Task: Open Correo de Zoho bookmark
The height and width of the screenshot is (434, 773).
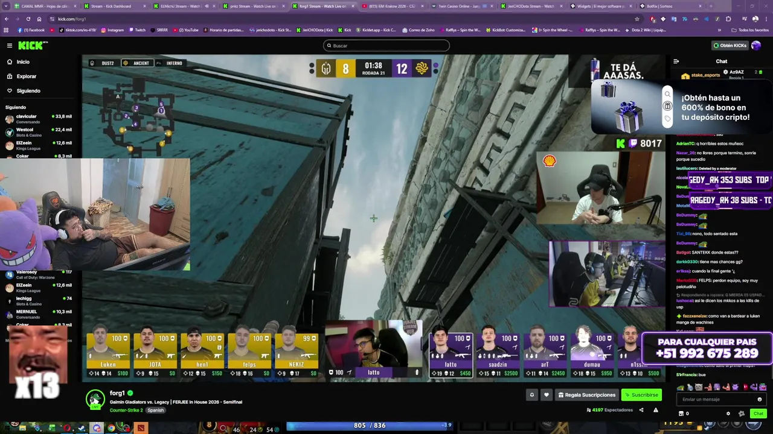Action: pos(419,30)
